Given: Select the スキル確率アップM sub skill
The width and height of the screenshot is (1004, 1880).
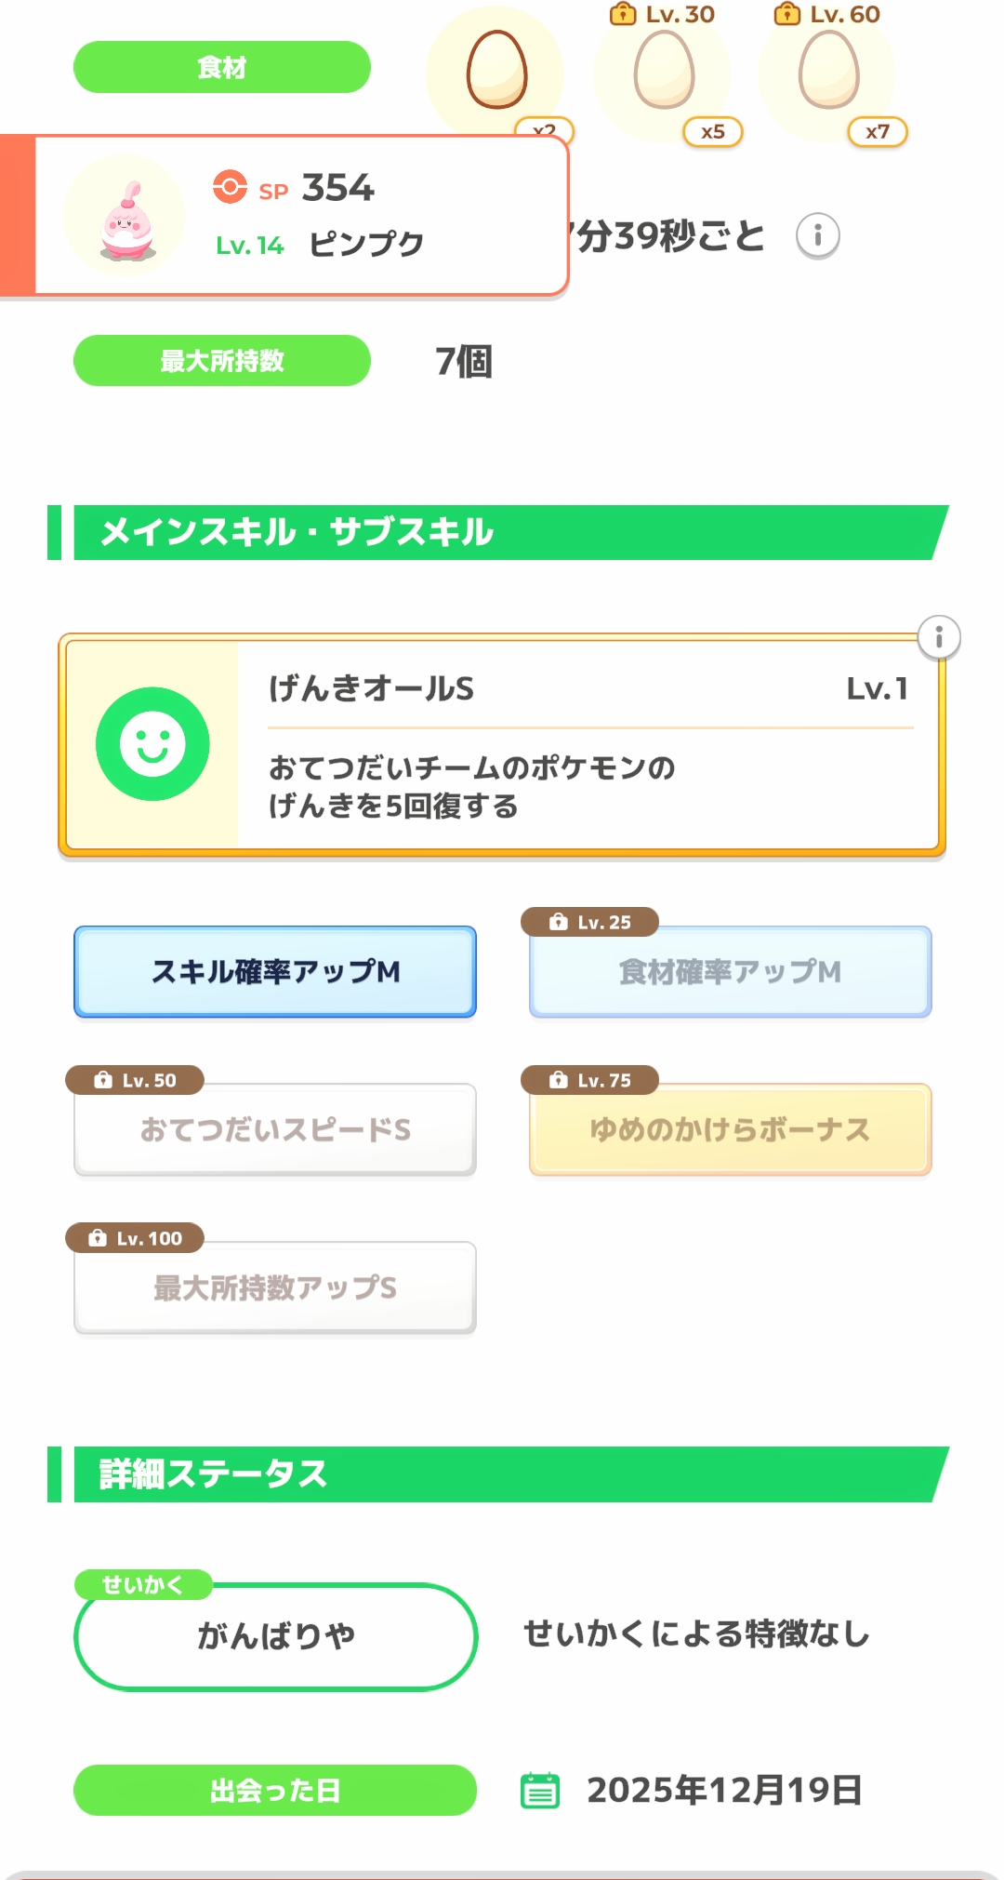Looking at the screenshot, I should click(275, 971).
